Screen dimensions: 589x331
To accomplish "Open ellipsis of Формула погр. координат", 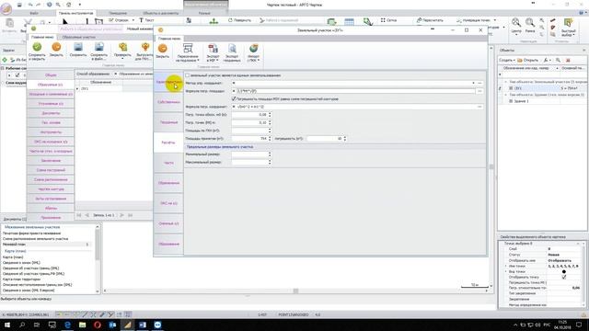I will pyautogui.click(x=479, y=107).
